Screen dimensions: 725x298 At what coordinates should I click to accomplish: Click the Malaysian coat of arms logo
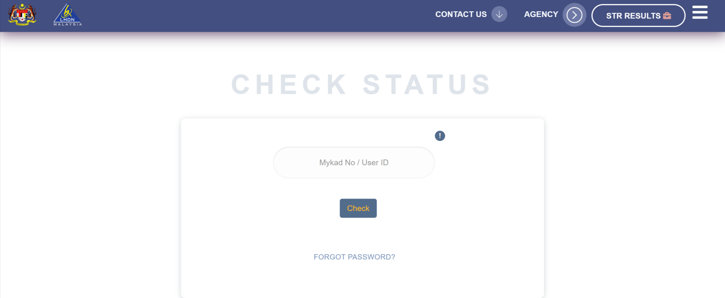[x=22, y=15]
